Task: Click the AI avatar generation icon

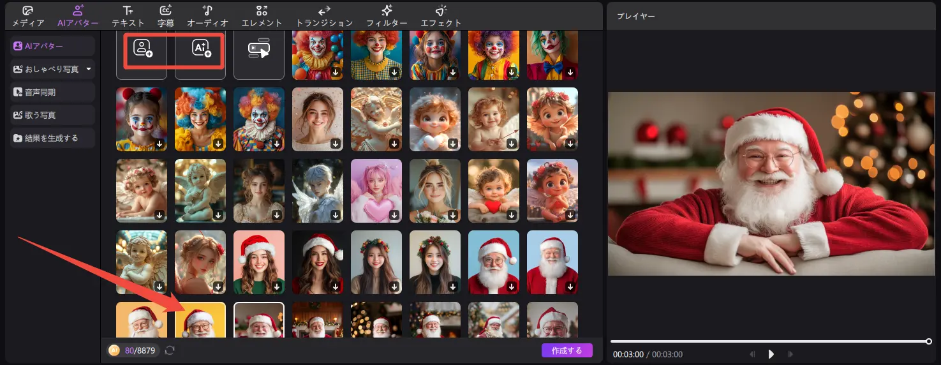Action: click(201, 49)
